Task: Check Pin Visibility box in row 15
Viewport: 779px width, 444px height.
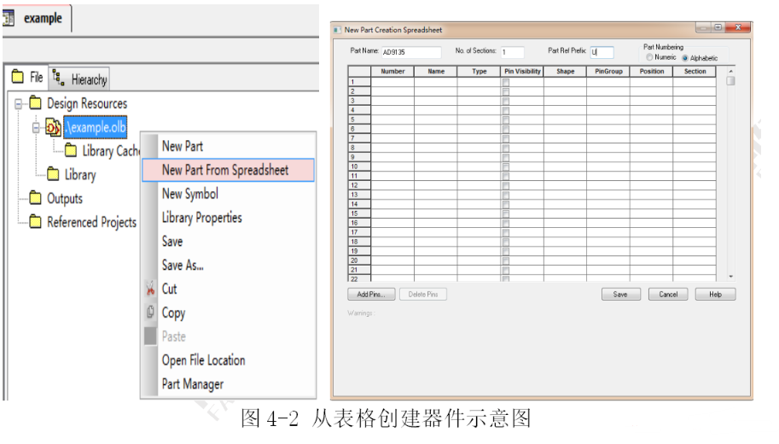Action: pyautogui.click(x=506, y=213)
